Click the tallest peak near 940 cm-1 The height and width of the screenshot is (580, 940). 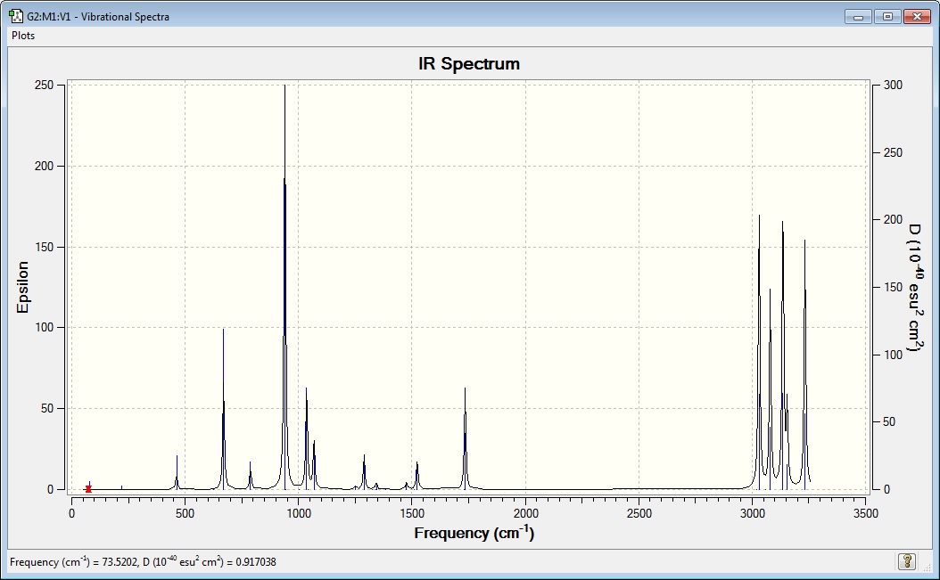point(284,288)
